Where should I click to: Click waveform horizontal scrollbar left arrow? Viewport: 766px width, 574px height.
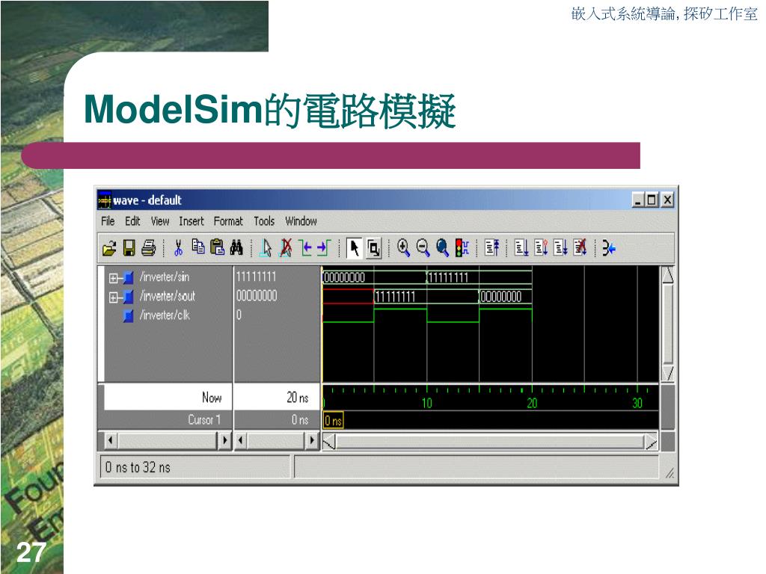pyautogui.click(x=329, y=442)
